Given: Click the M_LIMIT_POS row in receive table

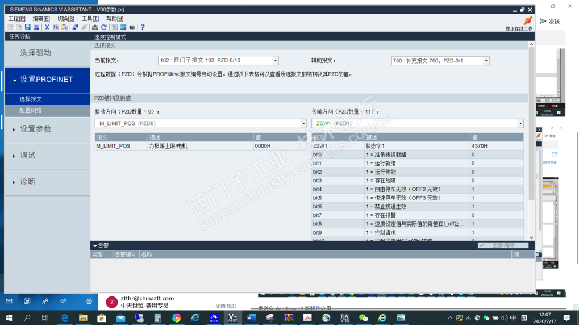Looking at the screenshot, I should click(201, 146).
